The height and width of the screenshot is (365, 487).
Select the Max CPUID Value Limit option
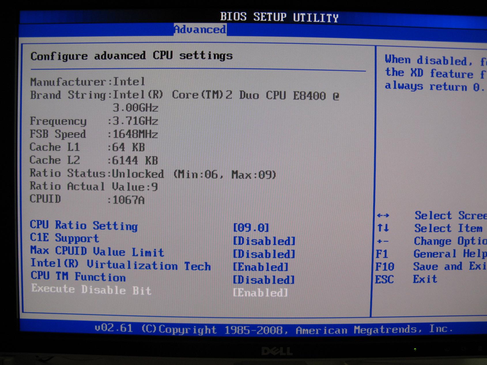97,251
